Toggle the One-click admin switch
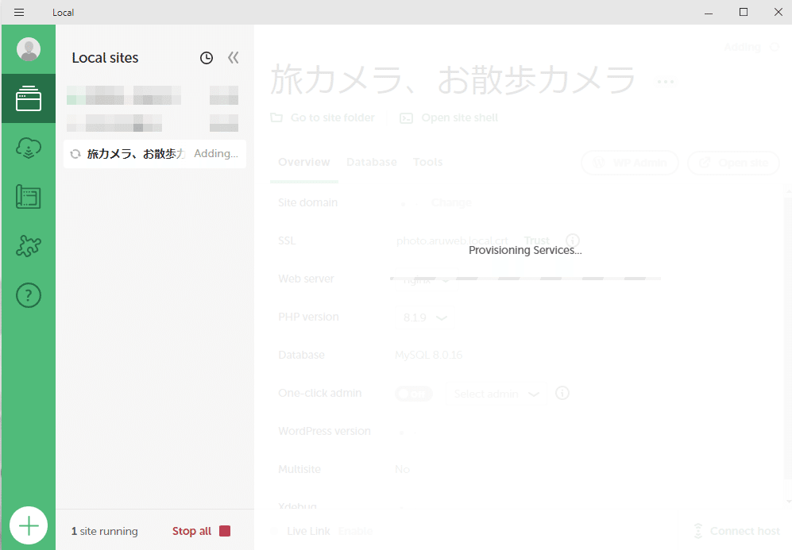792x550 pixels. (414, 394)
